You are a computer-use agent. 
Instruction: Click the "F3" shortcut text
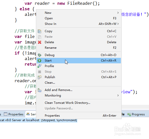[115, 18]
